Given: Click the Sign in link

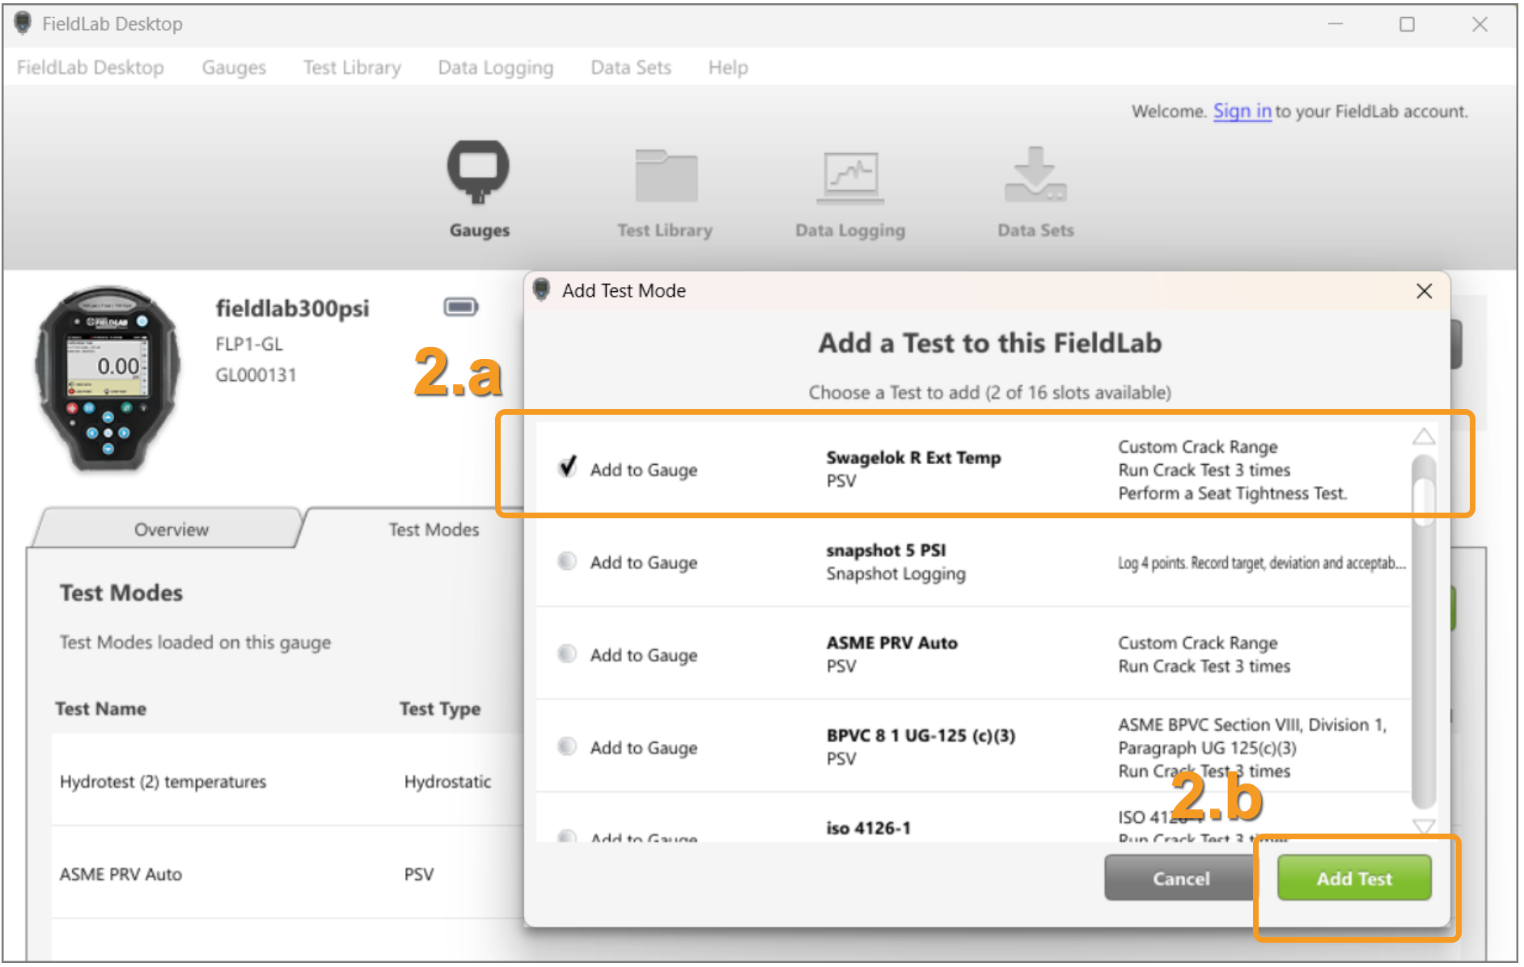Looking at the screenshot, I should (1242, 112).
